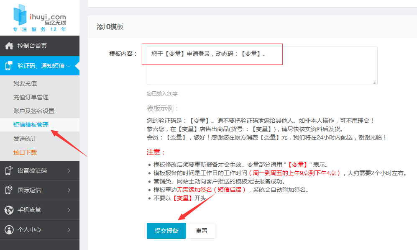This screenshot has height=250, width=417.
Task: Click the phone icon next to 验证码、通知短信
Action: coord(9,66)
